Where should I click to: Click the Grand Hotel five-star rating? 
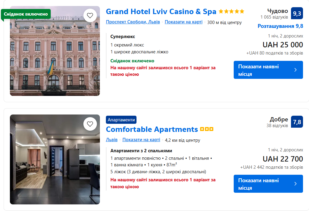(x=231, y=12)
